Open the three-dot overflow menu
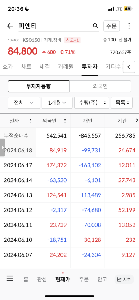Viewport: 139px width, 300px height. [129, 26]
